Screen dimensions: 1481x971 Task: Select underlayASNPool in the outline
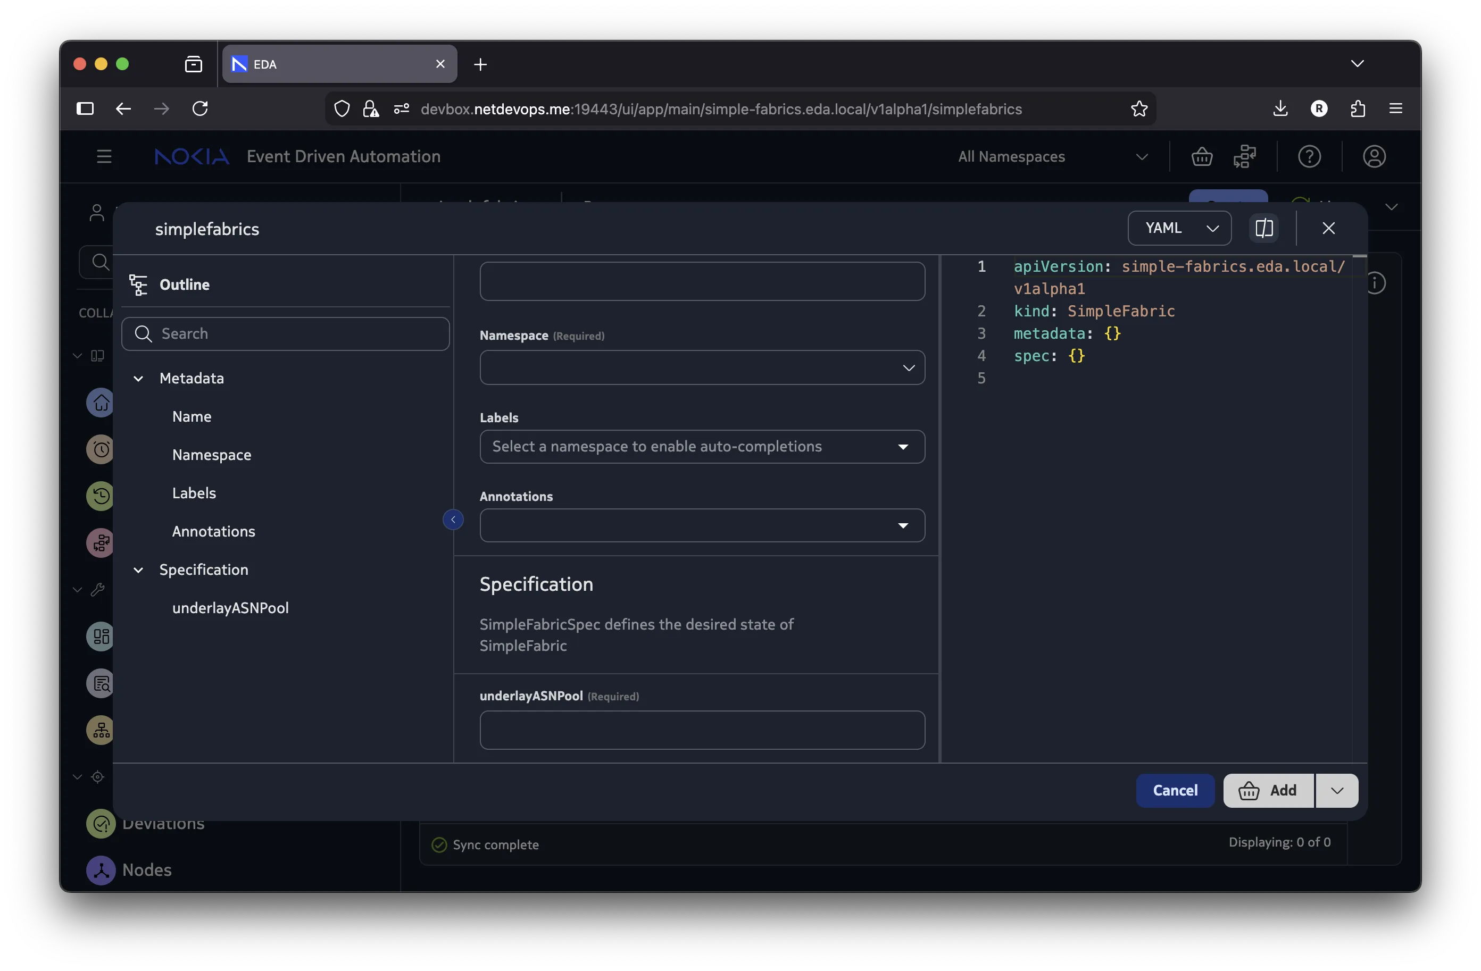pyautogui.click(x=230, y=608)
